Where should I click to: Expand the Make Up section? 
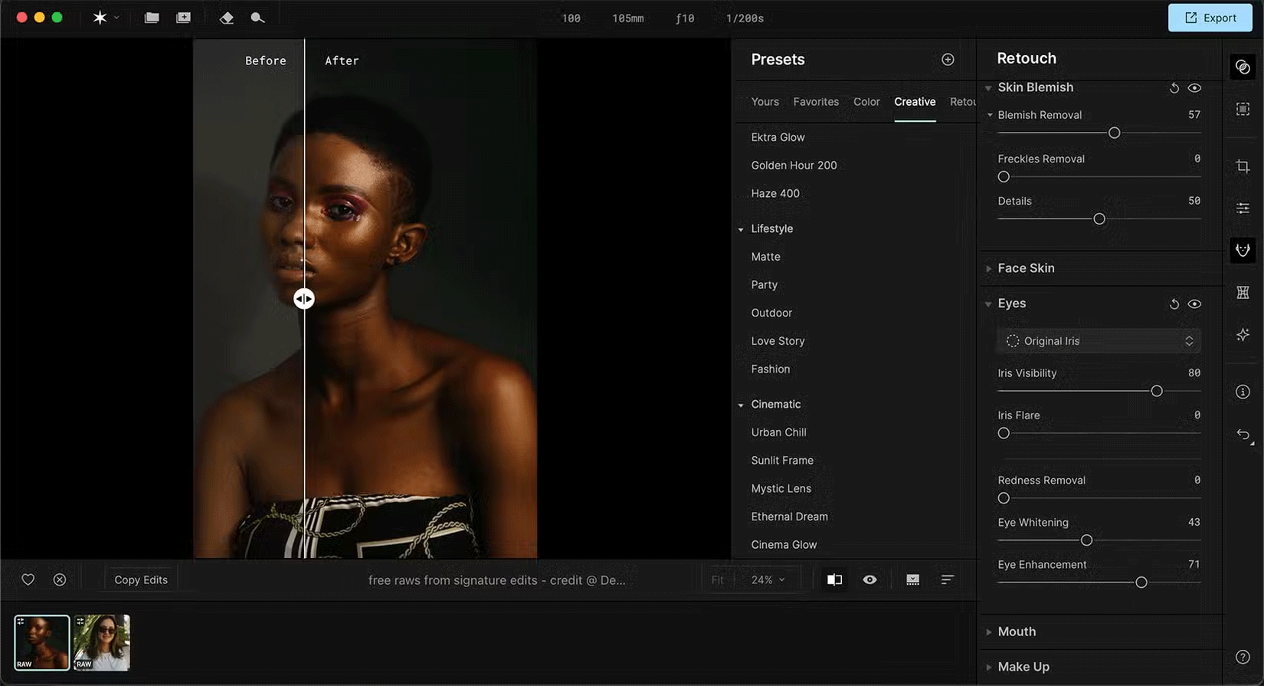click(x=1023, y=667)
